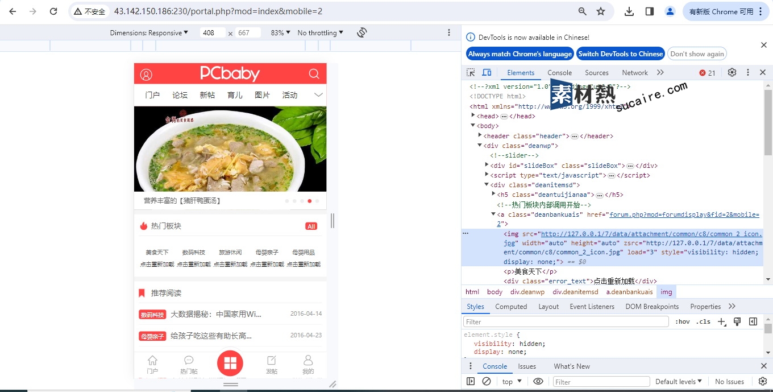Image resolution: width=773 pixels, height=392 pixels.
Task: Show the console sidebar panel icon
Action: pos(471,381)
